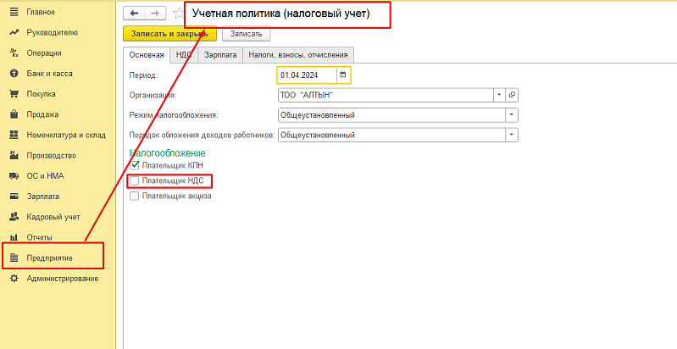677x349 pixels.
Task: Click the Администрирование gear icon
Action: click(x=14, y=278)
